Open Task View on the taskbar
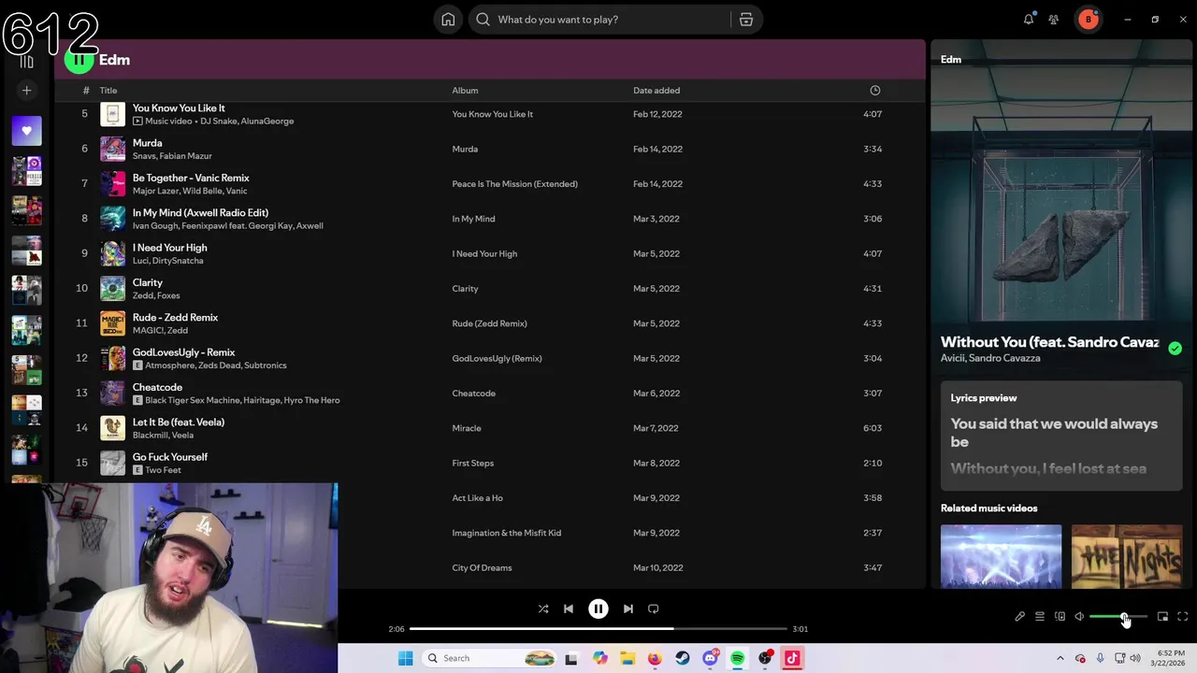This screenshot has width=1197, height=673. click(571, 658)
